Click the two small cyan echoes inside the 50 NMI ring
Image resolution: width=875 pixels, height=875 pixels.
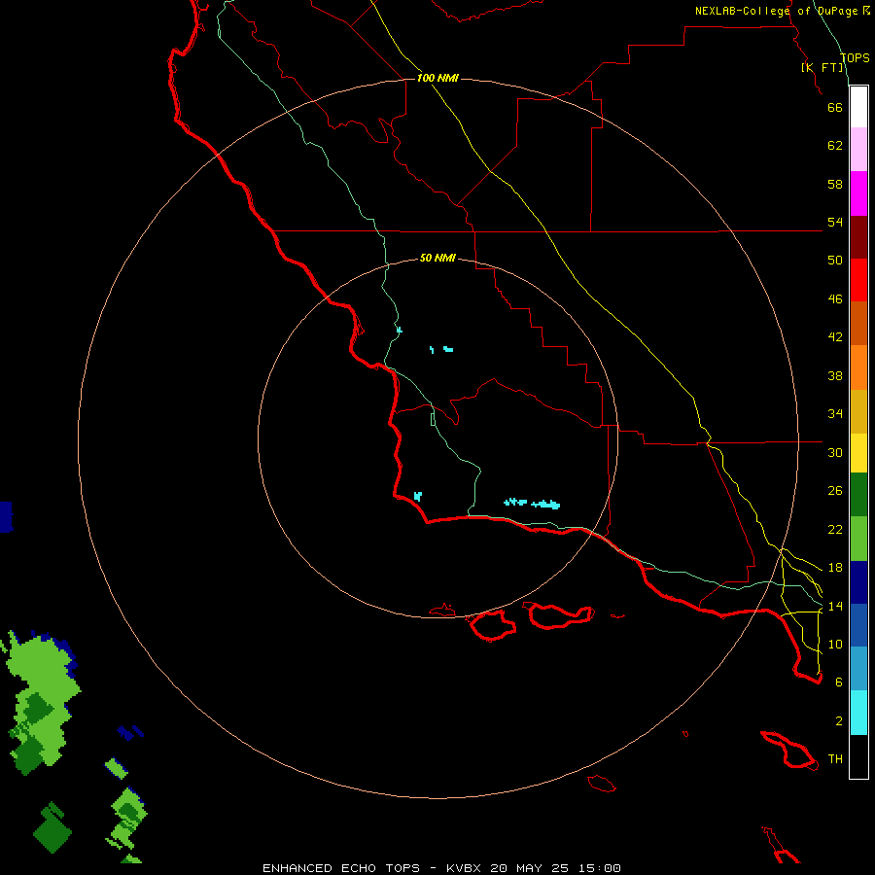pos(440,349)
